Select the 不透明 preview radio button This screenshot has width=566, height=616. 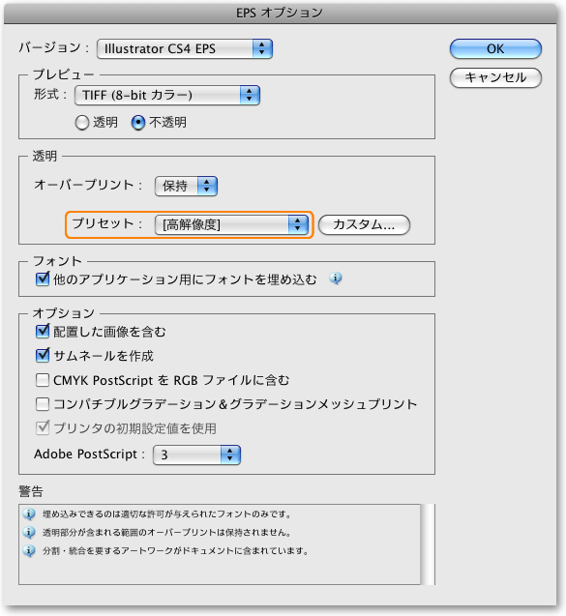click(x=138, y=123)
